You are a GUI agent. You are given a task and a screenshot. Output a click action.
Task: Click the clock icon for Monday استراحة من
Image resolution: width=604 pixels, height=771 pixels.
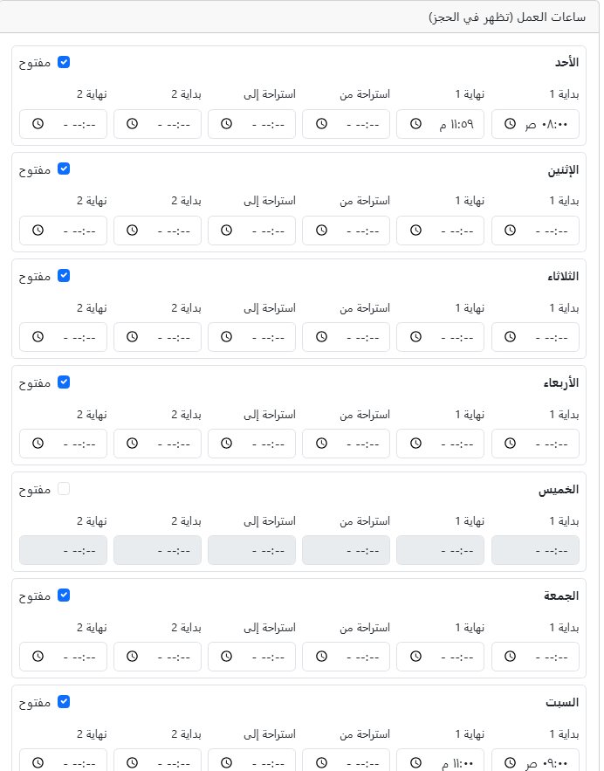[x=321, y=231]
